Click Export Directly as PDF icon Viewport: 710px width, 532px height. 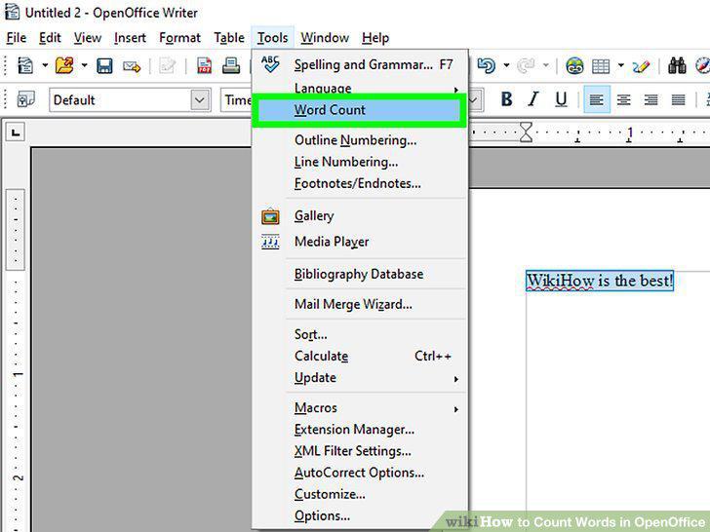coord(204,66)
